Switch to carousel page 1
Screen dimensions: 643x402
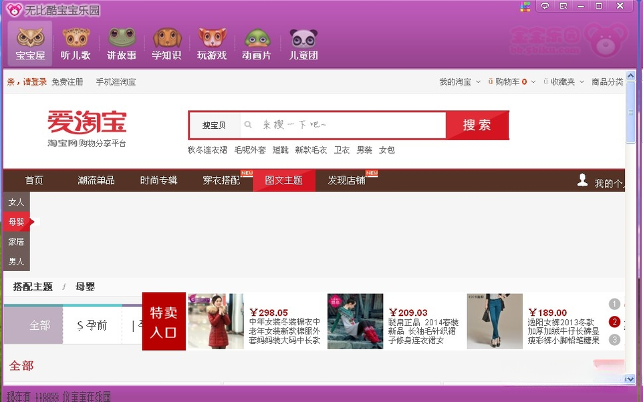coord(614,304)
